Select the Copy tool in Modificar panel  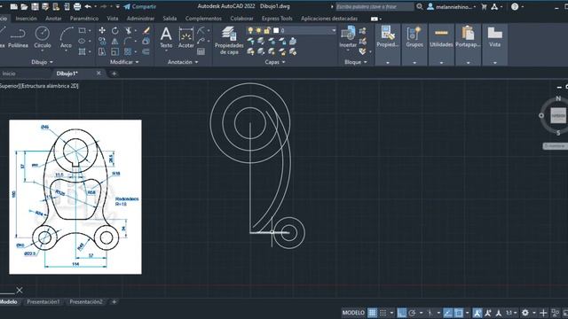click(102, 41)
